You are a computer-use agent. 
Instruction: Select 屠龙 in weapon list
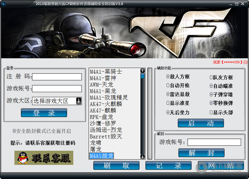(x=95, y=149)
